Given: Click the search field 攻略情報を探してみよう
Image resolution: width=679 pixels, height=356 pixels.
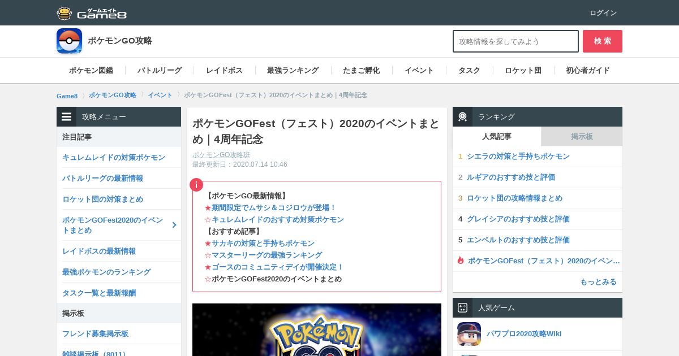Looking at the screenshot, I should tap(515, 41).
